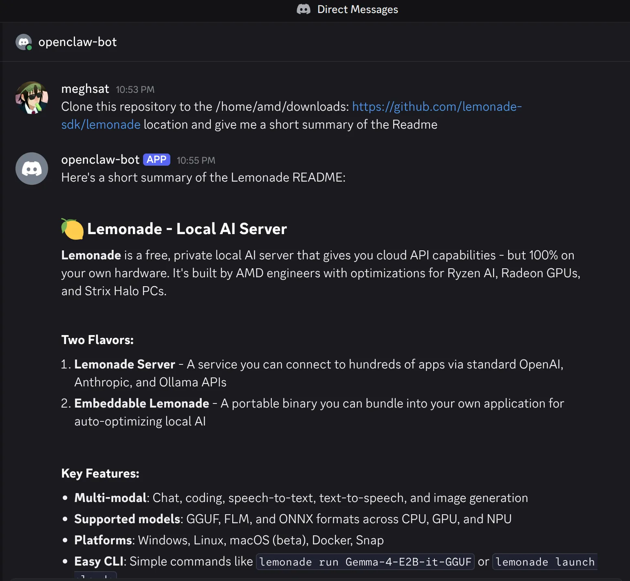Click the 'Two Flavors:' heading
Screen dimensions: 630x581
click(97, 340)
